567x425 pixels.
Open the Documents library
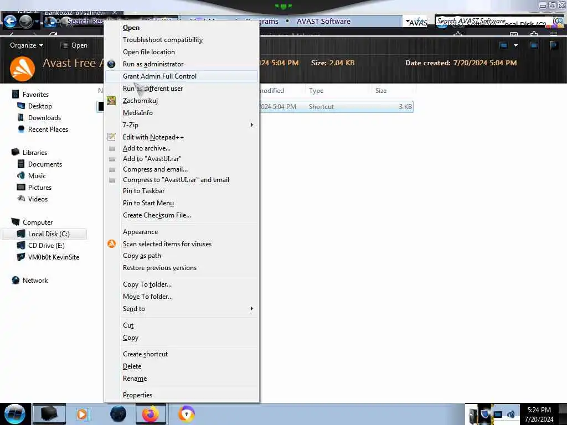point(45,164)
